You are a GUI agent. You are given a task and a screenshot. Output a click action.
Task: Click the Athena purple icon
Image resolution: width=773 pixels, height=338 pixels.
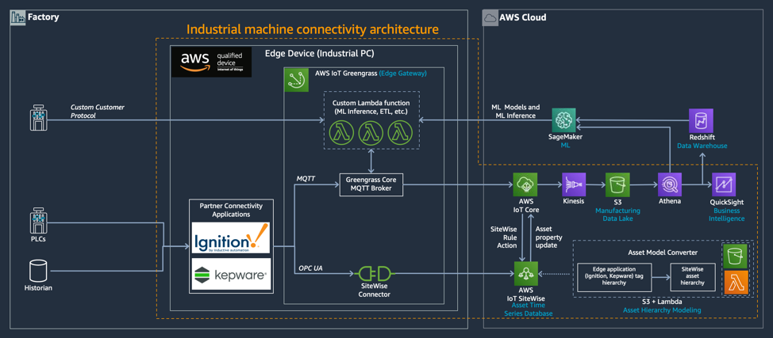point(670,185)
